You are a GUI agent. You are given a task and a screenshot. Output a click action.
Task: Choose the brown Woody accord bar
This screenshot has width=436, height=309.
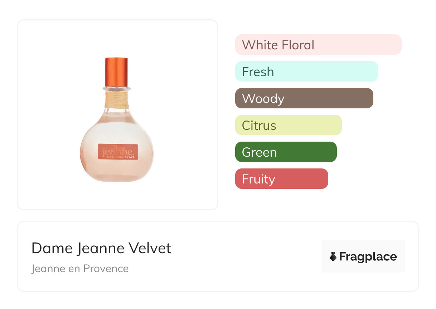304,98
